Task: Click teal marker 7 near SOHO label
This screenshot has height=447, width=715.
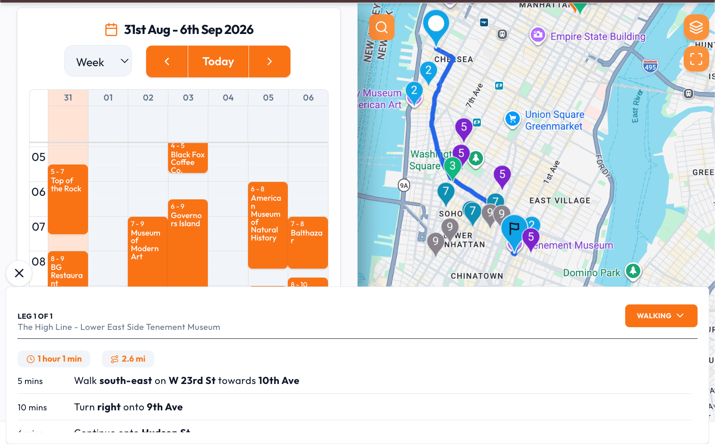Action: point(472,213)
